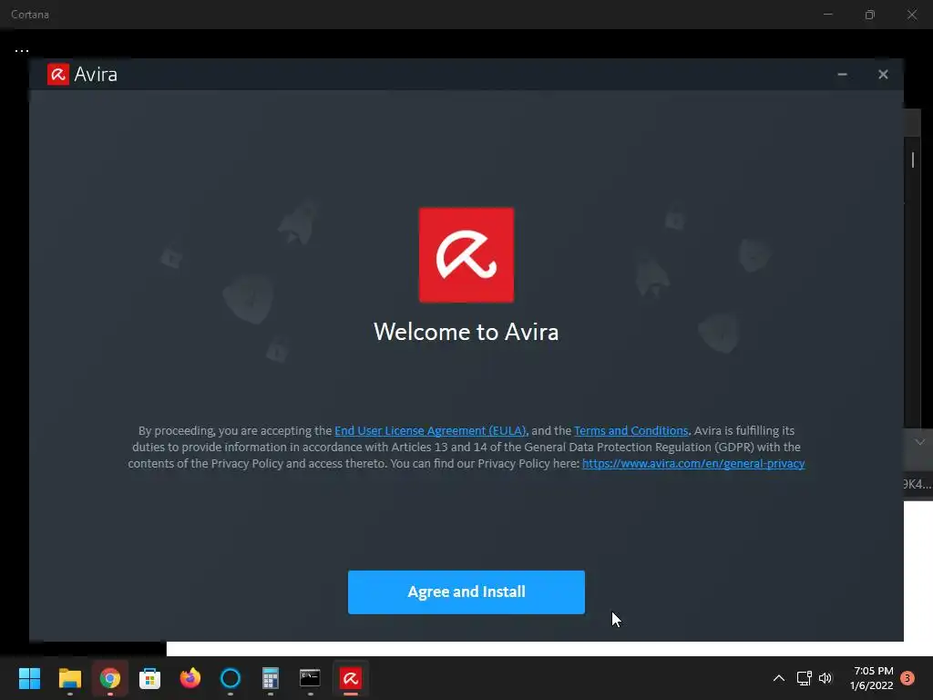Click the large Avira umbrella logo
This screenshot has height=700, width=933.
click(466, 255)
